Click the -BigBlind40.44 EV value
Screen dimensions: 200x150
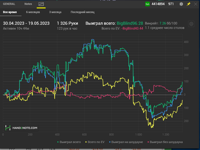tap(132, 28)
